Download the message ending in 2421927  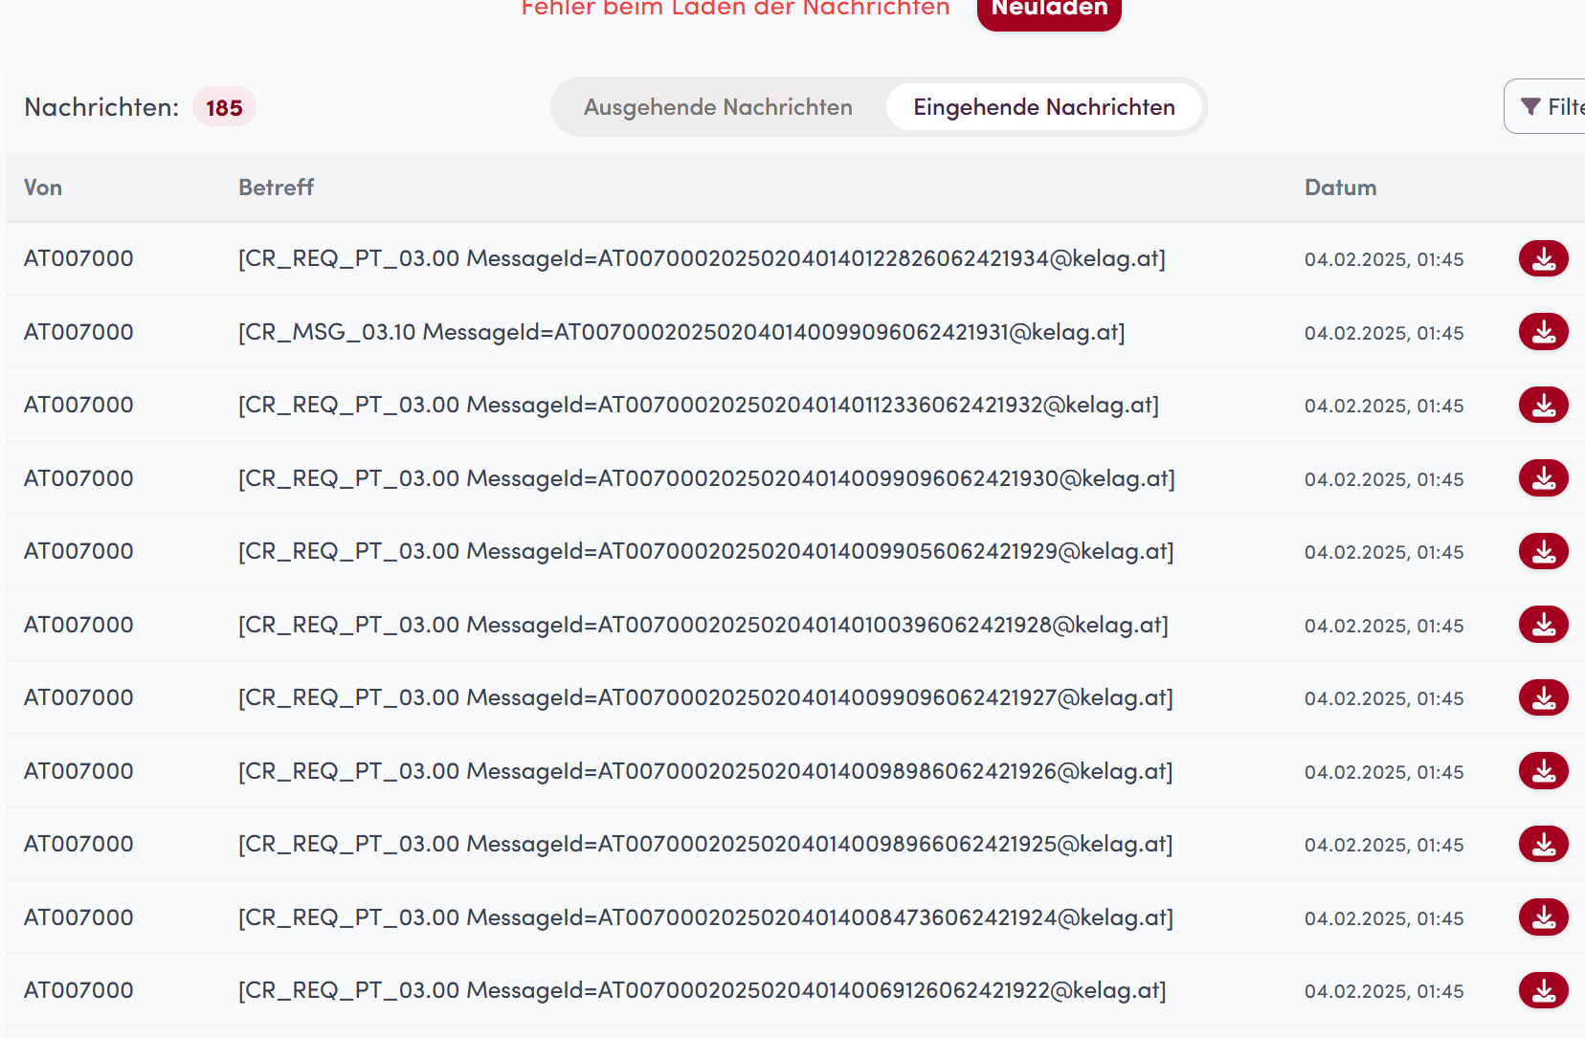click(1543, 697)
